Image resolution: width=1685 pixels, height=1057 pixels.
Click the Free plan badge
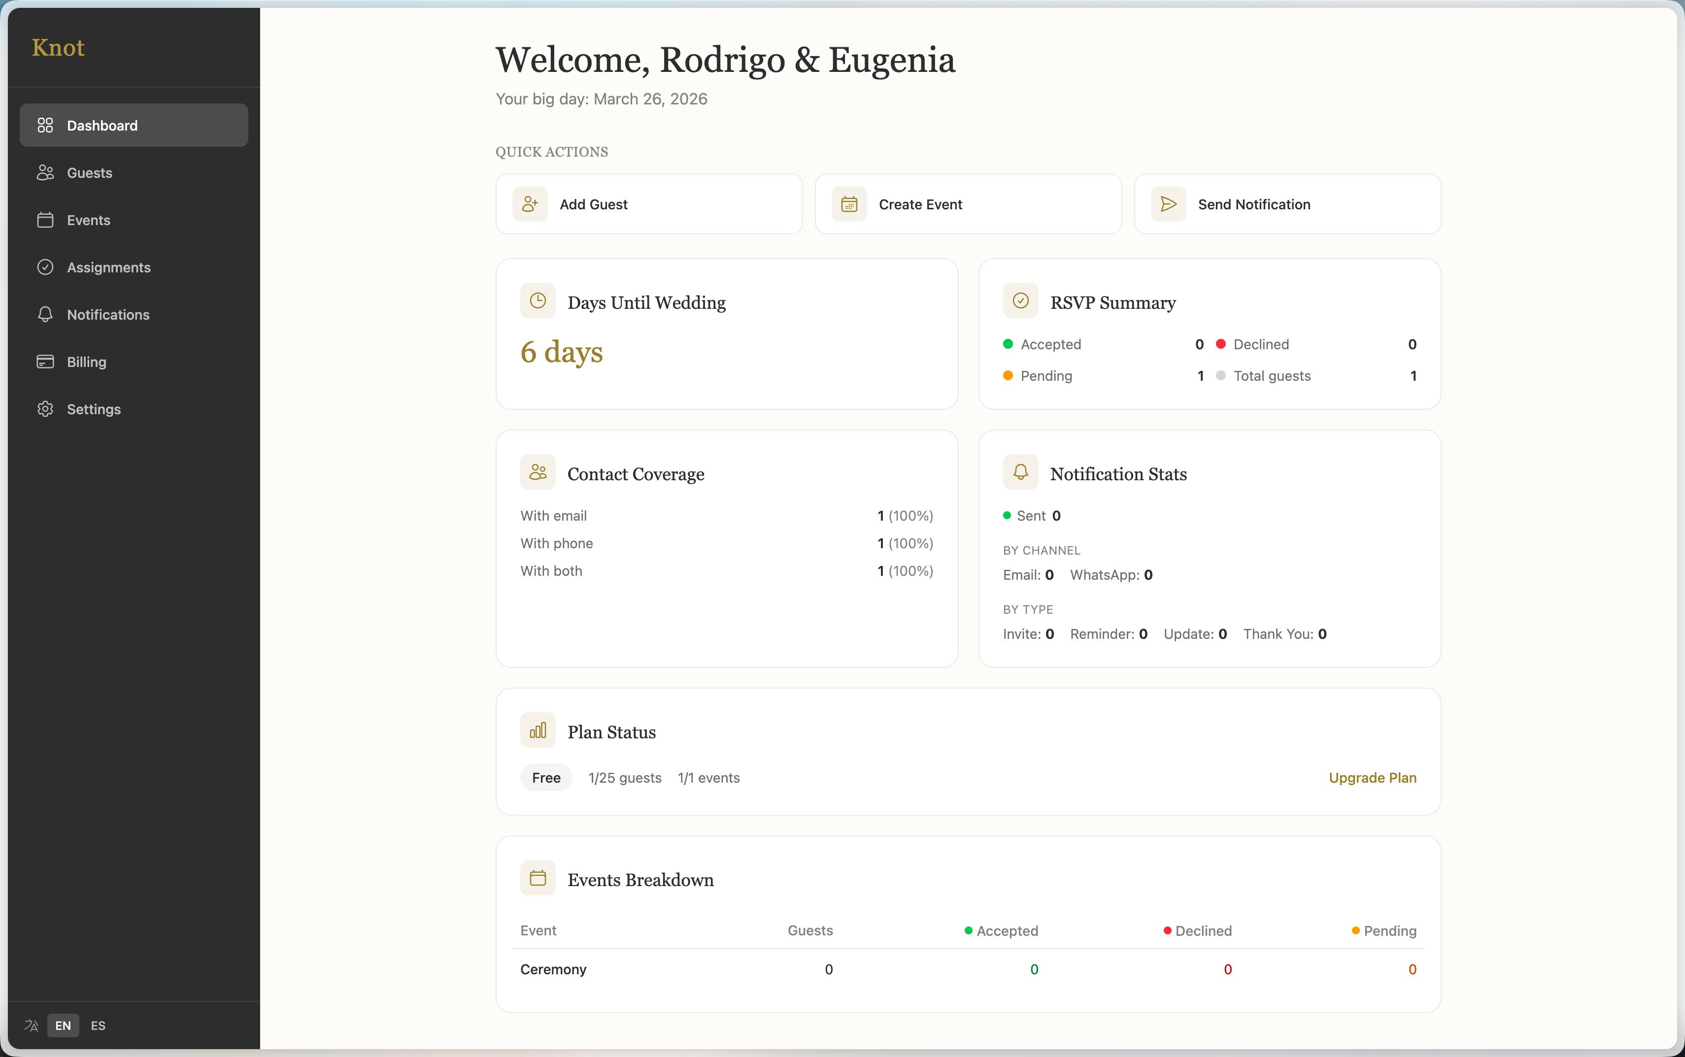[x=546, y=778]
